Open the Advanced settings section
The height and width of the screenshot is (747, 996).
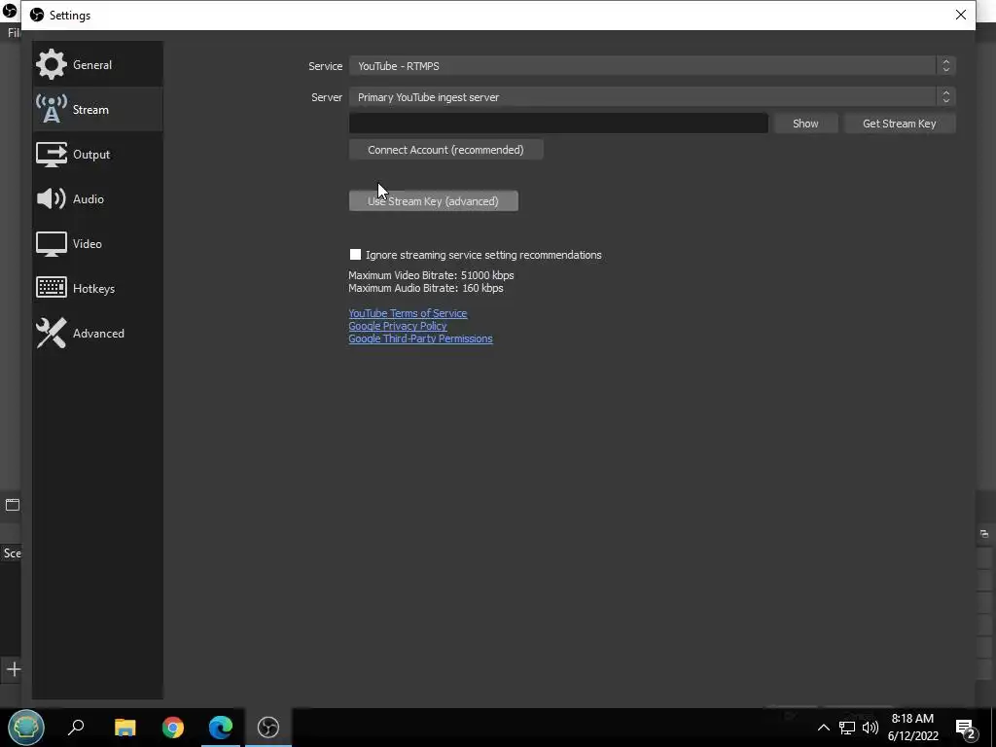pyautogui.click(x=98, y=334)
